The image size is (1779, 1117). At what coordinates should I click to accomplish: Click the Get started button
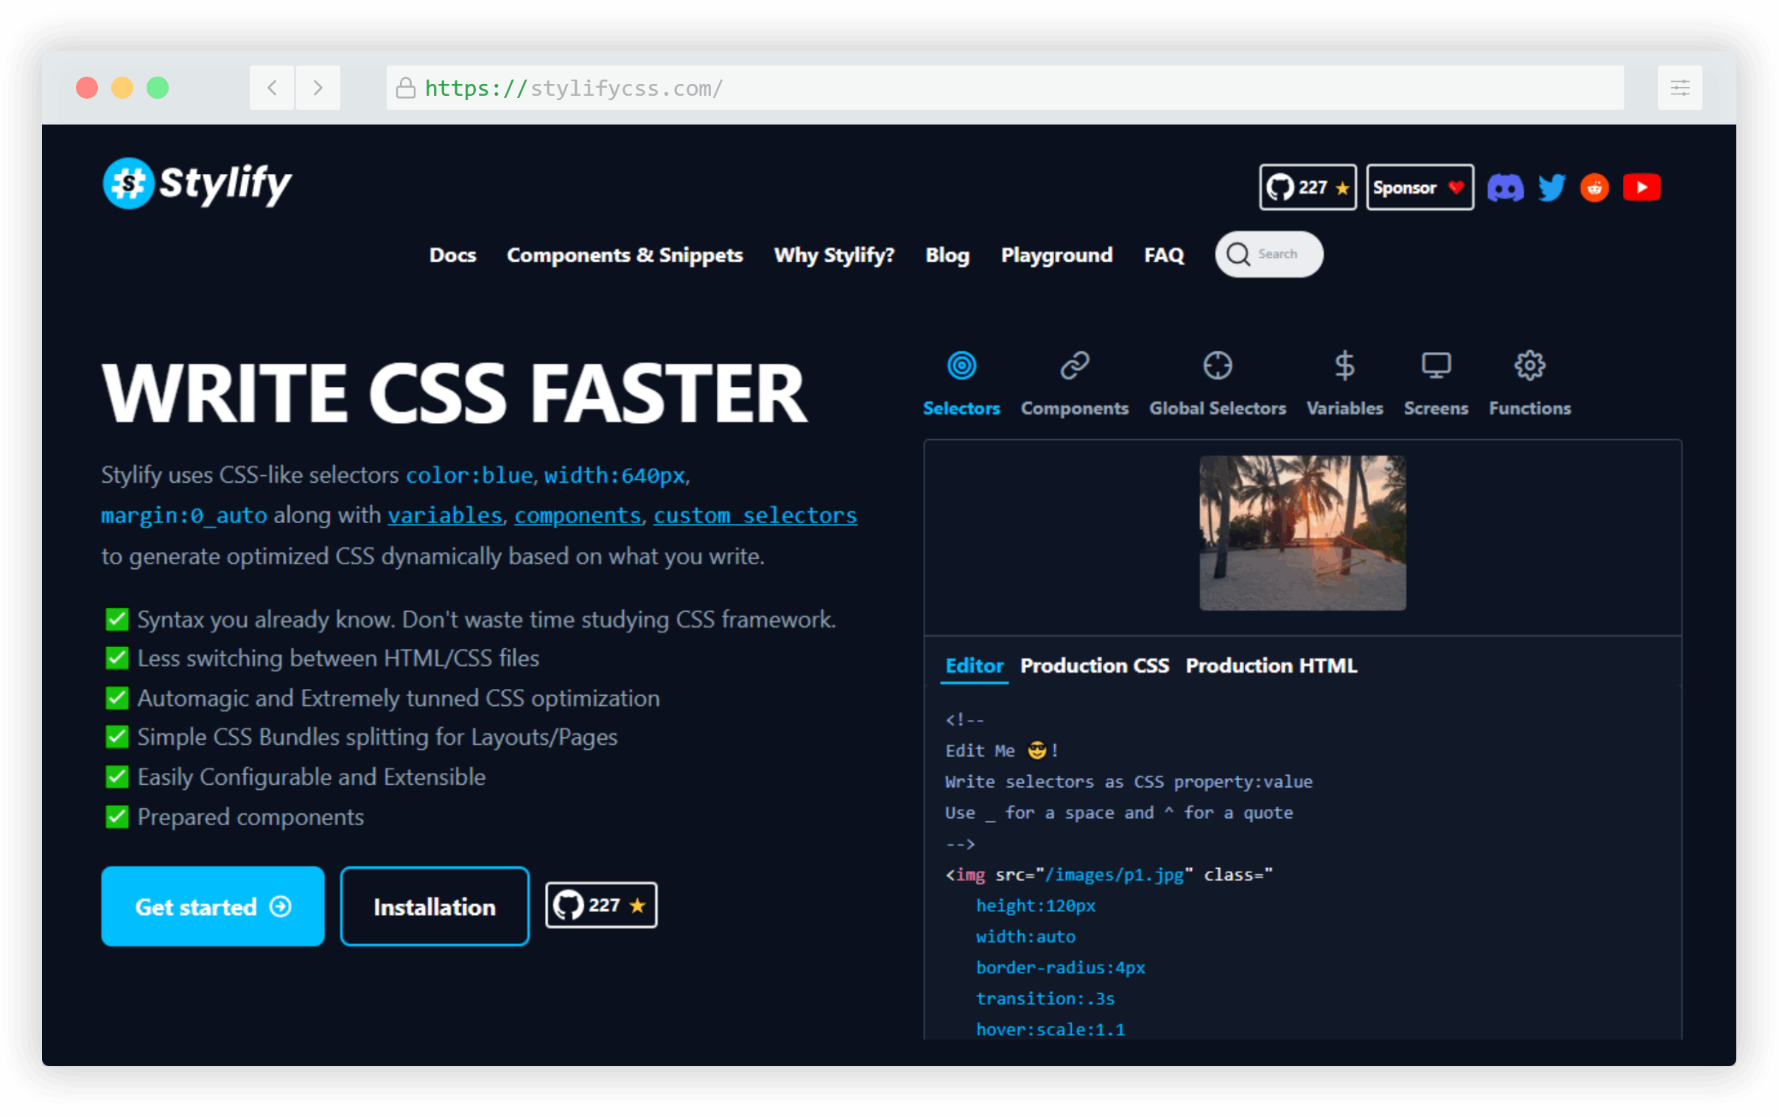coord(213,906)
